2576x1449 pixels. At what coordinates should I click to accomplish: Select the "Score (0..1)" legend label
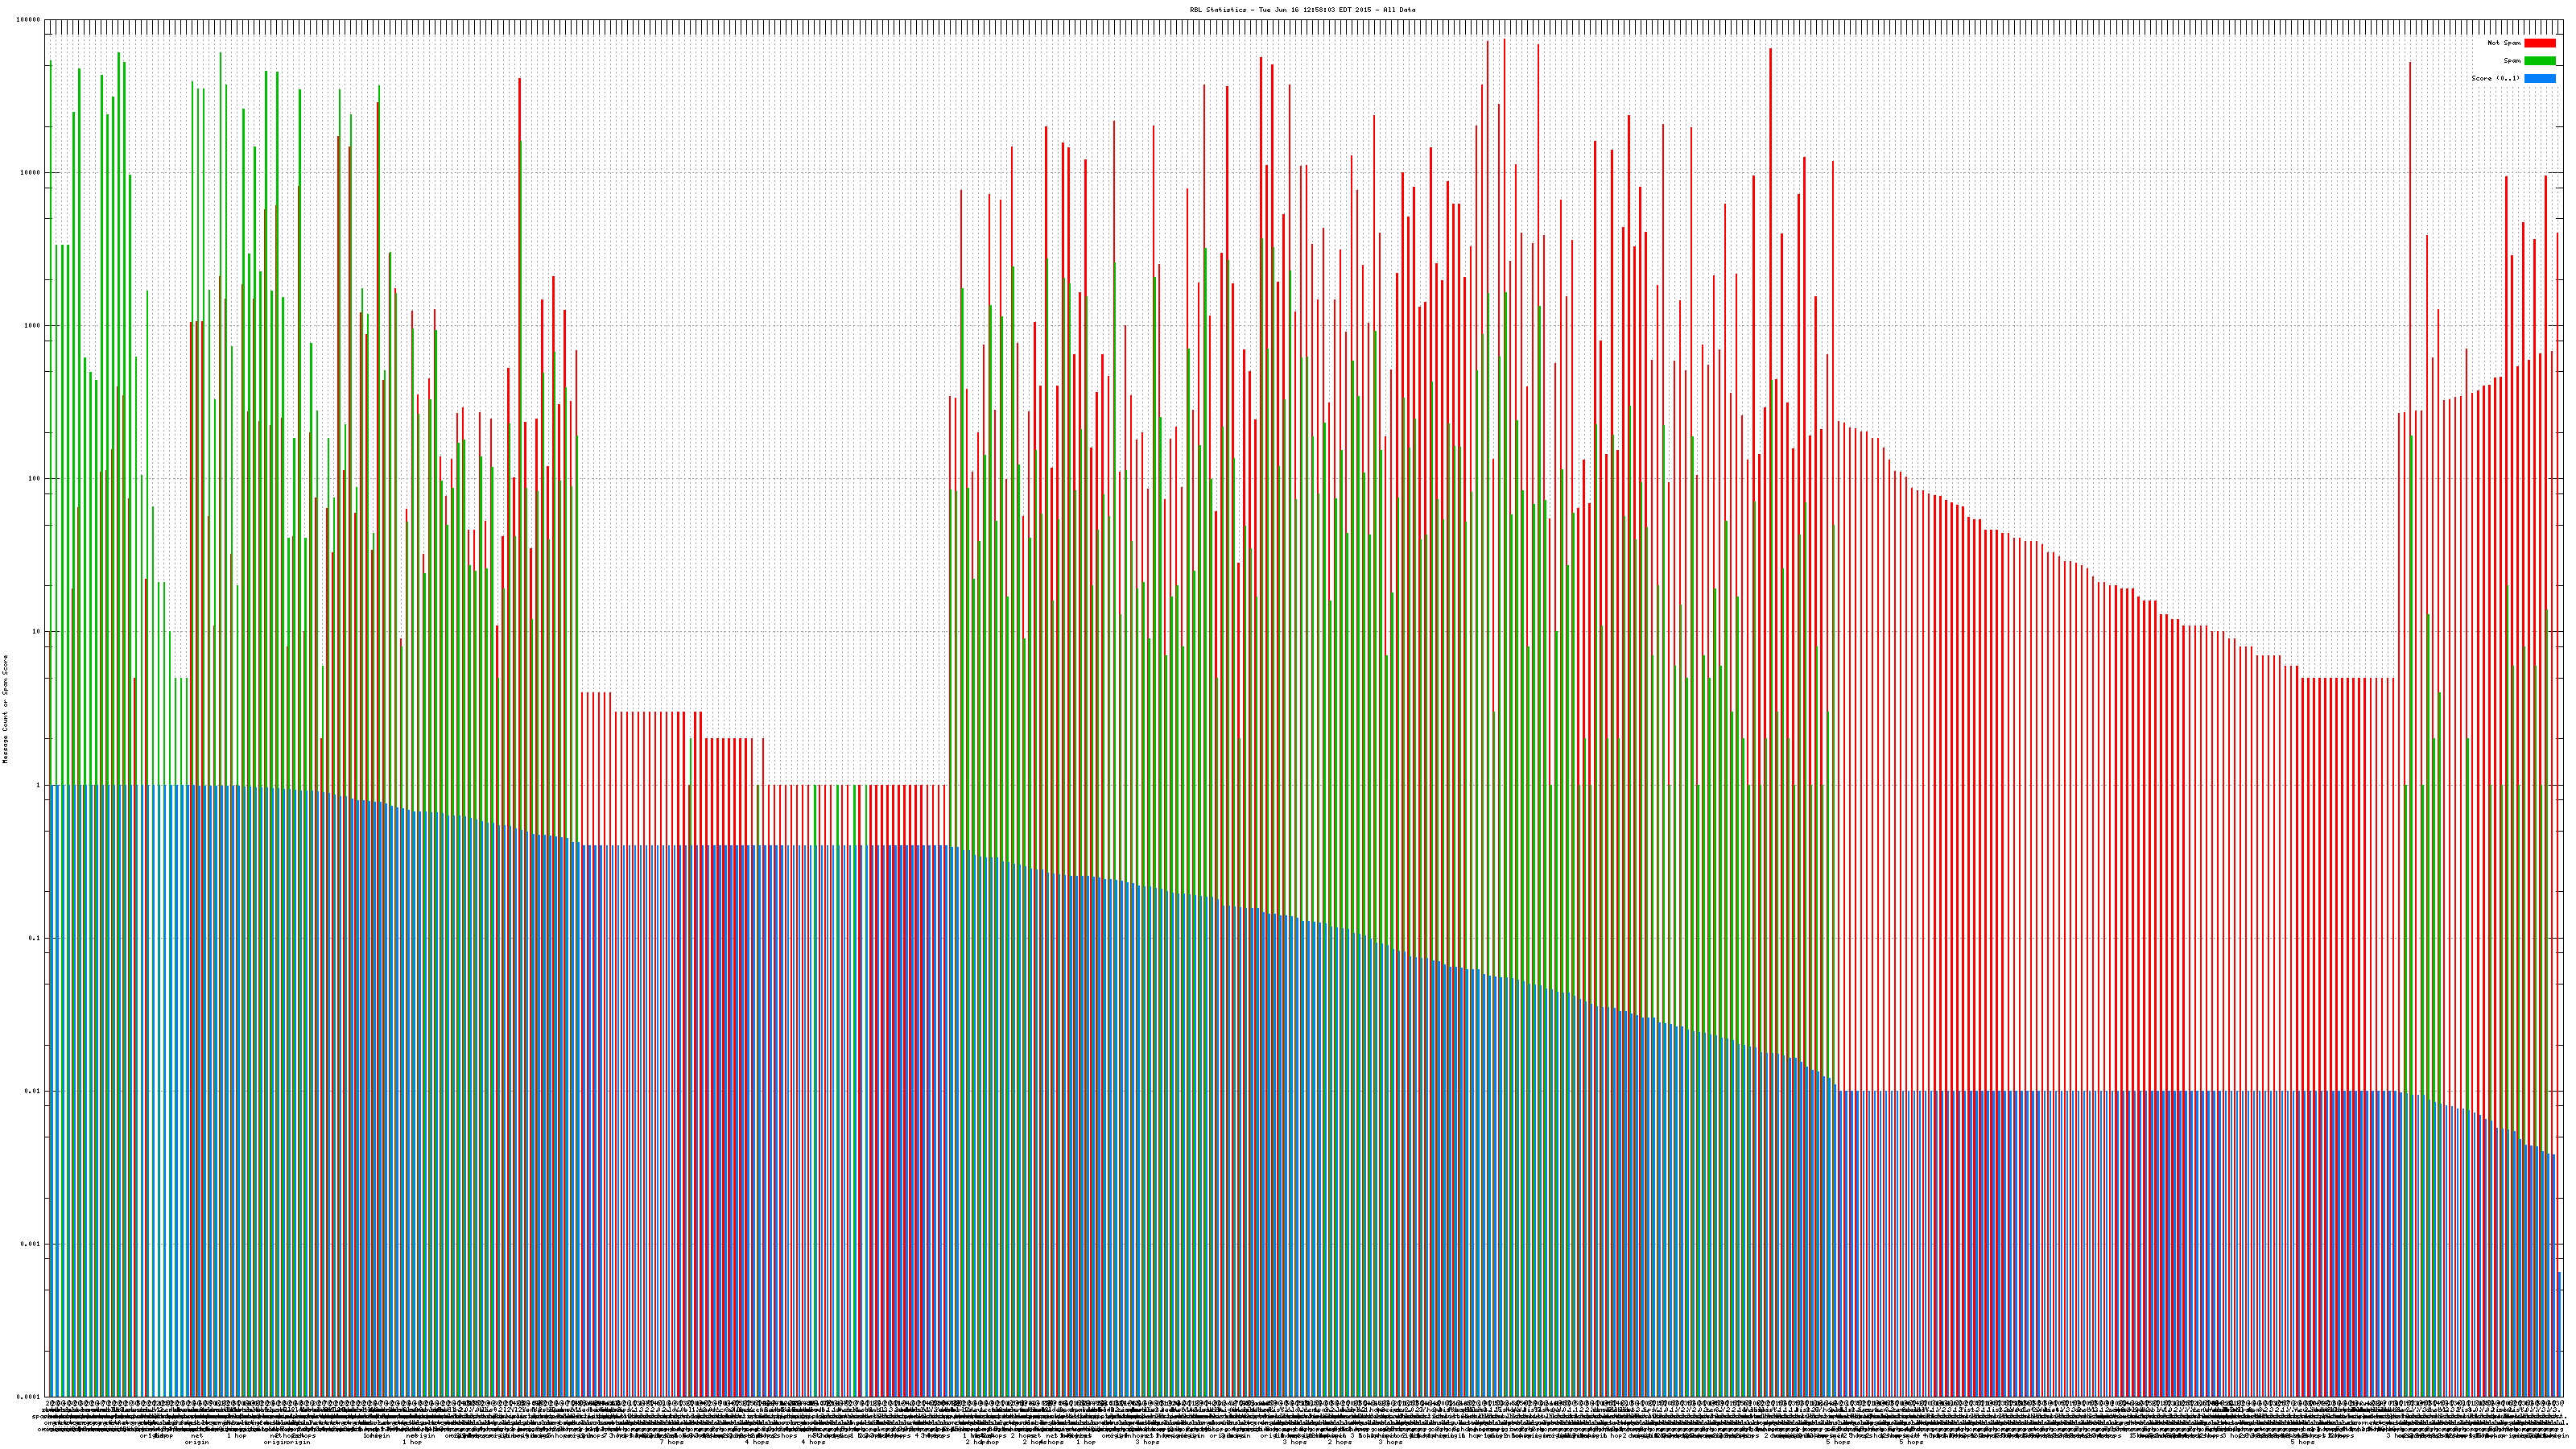[x=2495, y=78]
